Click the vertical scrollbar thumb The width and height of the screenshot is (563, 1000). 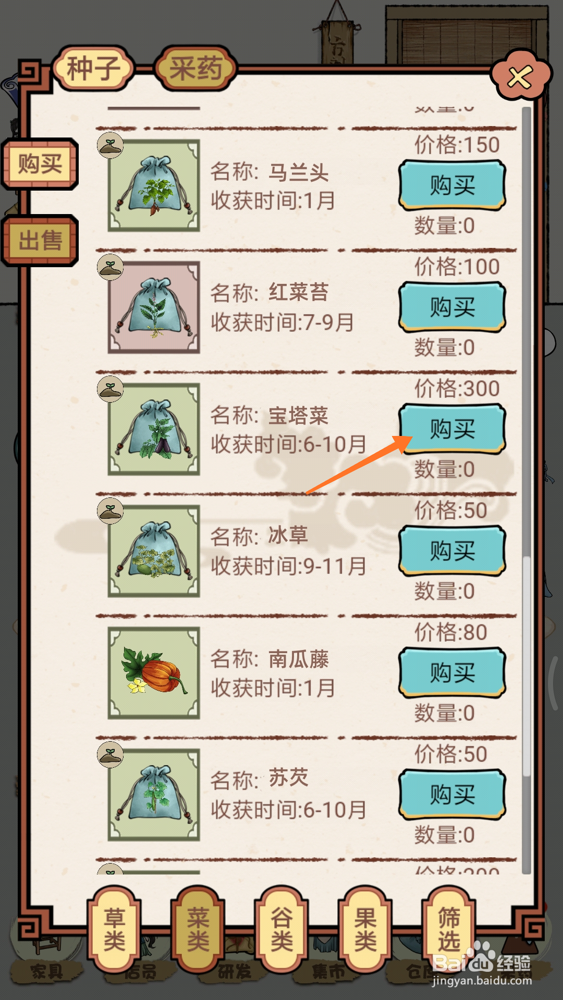coord(527,667)
